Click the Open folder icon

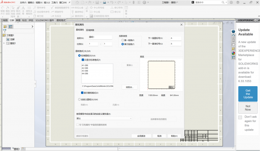[x=90, y=3]
